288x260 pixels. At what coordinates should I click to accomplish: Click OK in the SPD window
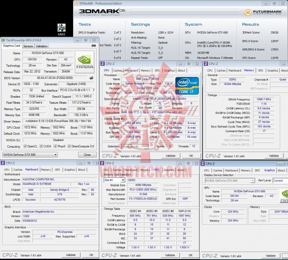tap(191, 255)
